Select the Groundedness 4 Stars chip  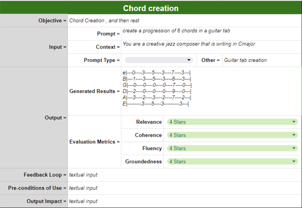click(232, 161)
